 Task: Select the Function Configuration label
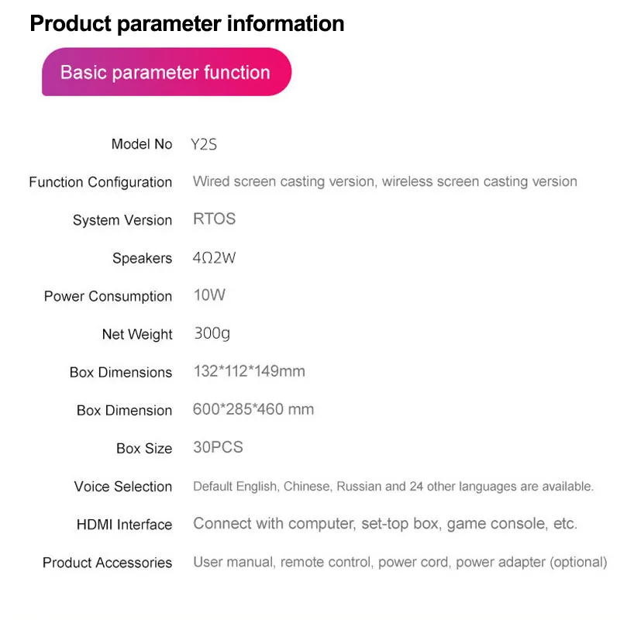tap(101, 182)
